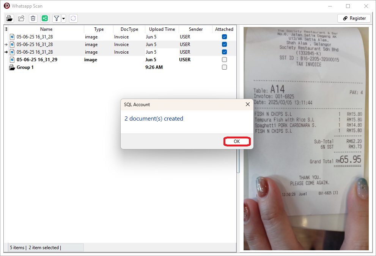Viewport: 376px width, 256px height.
Task: Uncheck Attached box in the second row
Action: click(x=225, y=45)
